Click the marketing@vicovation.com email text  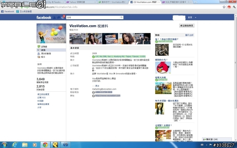tap(104, 89)
